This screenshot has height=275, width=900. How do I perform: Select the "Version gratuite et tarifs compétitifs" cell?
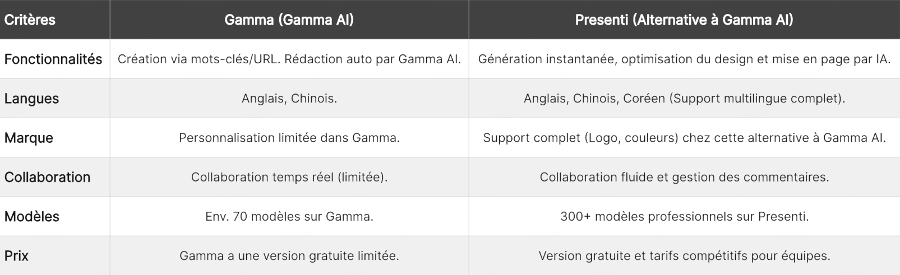(684, 256)
